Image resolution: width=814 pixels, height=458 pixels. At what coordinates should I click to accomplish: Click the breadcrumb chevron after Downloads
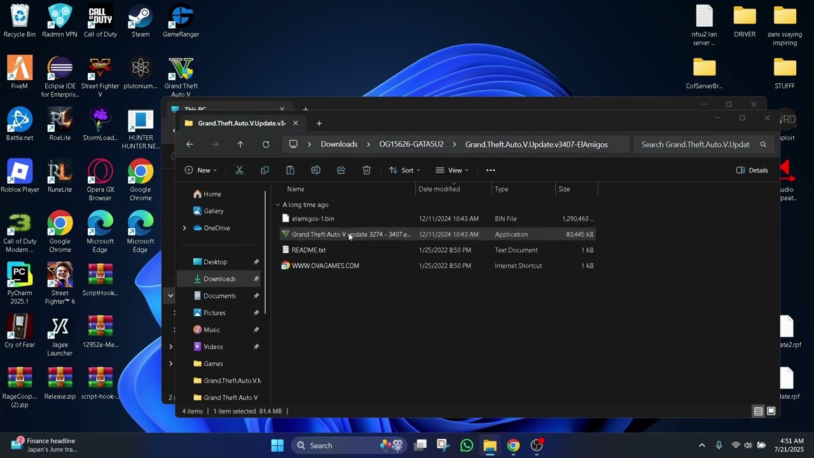pos(368,144)
